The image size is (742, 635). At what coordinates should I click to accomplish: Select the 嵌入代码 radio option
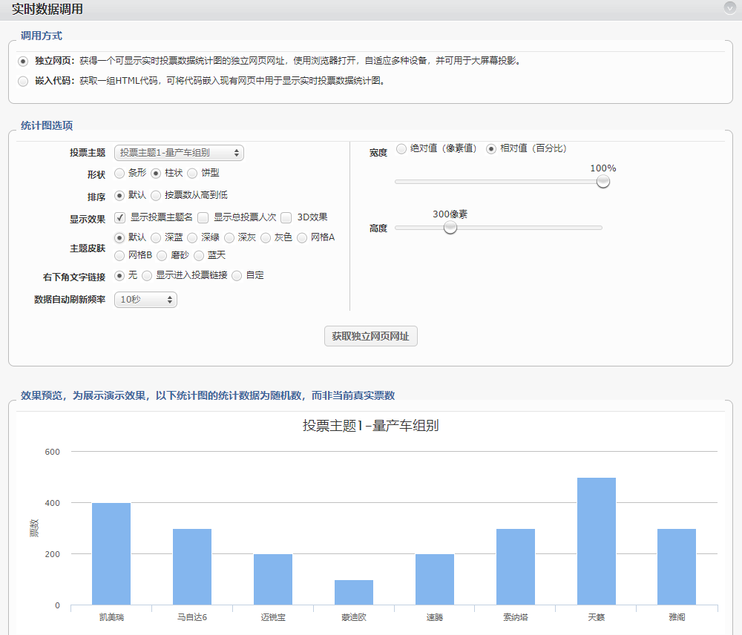[x=23, y=81]
